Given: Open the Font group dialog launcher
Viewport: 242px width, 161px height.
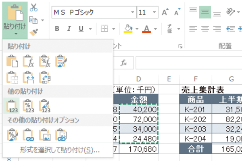Looking at the screenshot, I should [x=180, y=46].
